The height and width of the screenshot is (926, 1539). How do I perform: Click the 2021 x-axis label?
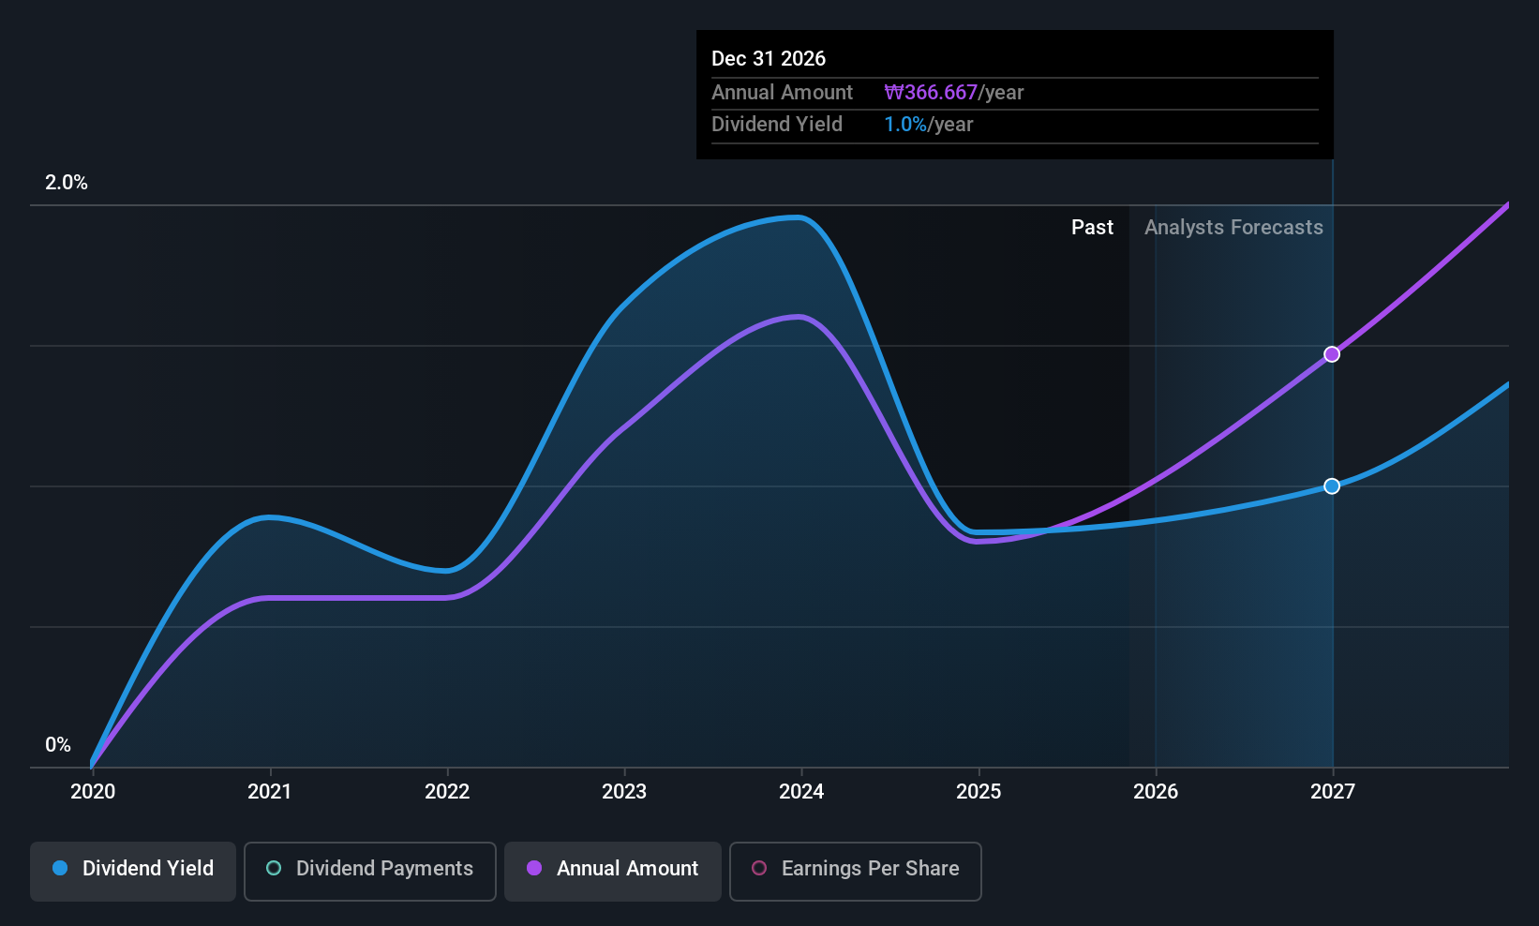[x=270, y=792]
